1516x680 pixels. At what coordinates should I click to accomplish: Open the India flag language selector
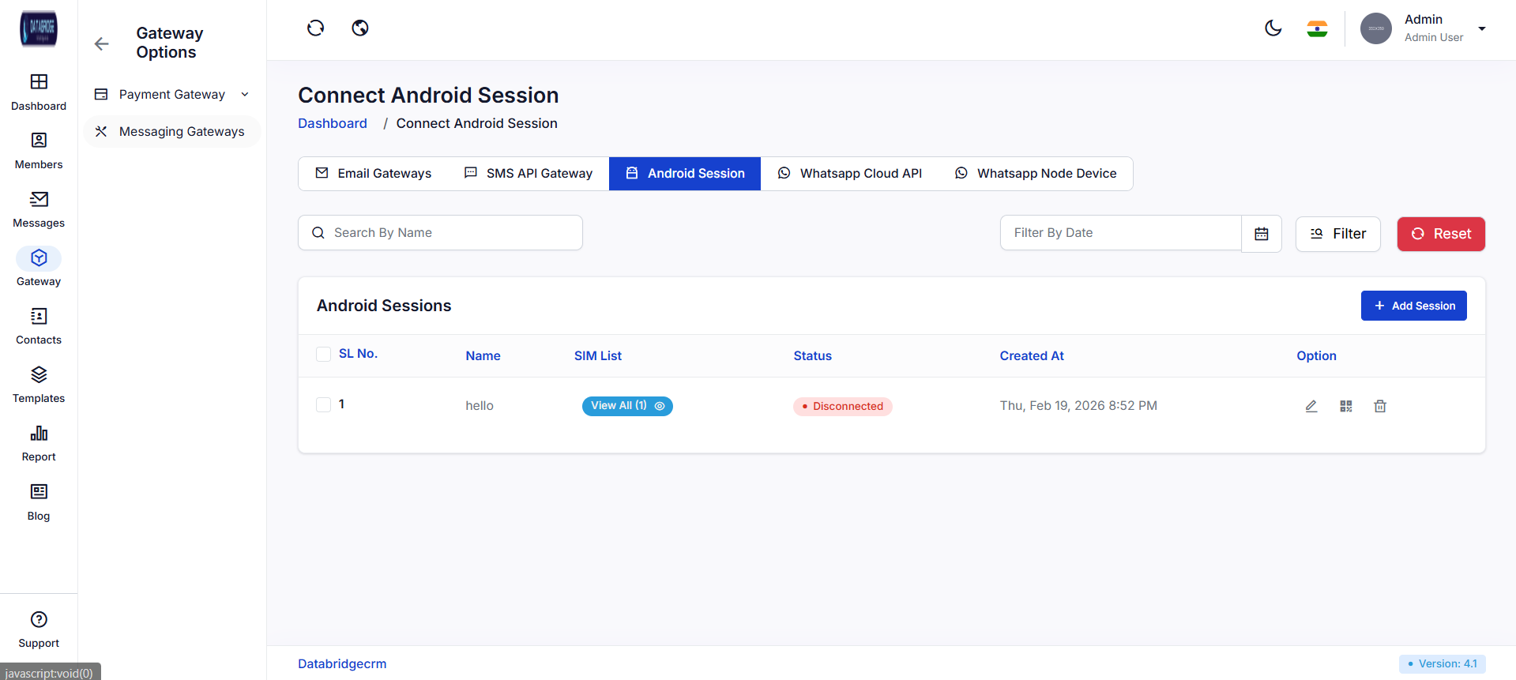[1317, 29]
